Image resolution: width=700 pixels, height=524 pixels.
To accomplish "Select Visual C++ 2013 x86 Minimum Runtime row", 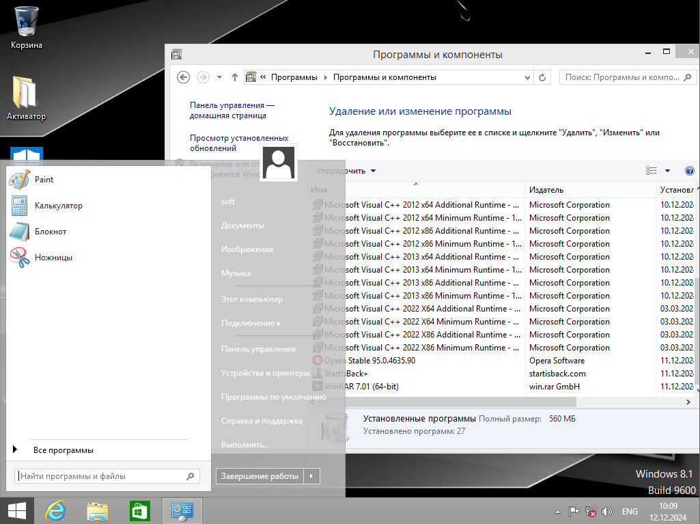I will [x=503, y=296].
